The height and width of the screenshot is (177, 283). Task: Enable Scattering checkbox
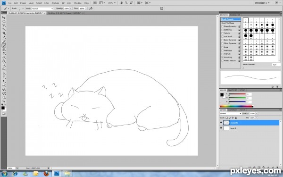(222, 30)
